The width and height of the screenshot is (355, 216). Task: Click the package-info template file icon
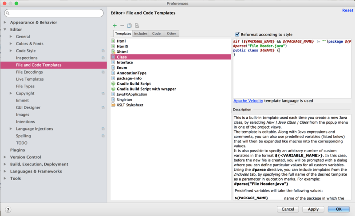coord(113,78)
